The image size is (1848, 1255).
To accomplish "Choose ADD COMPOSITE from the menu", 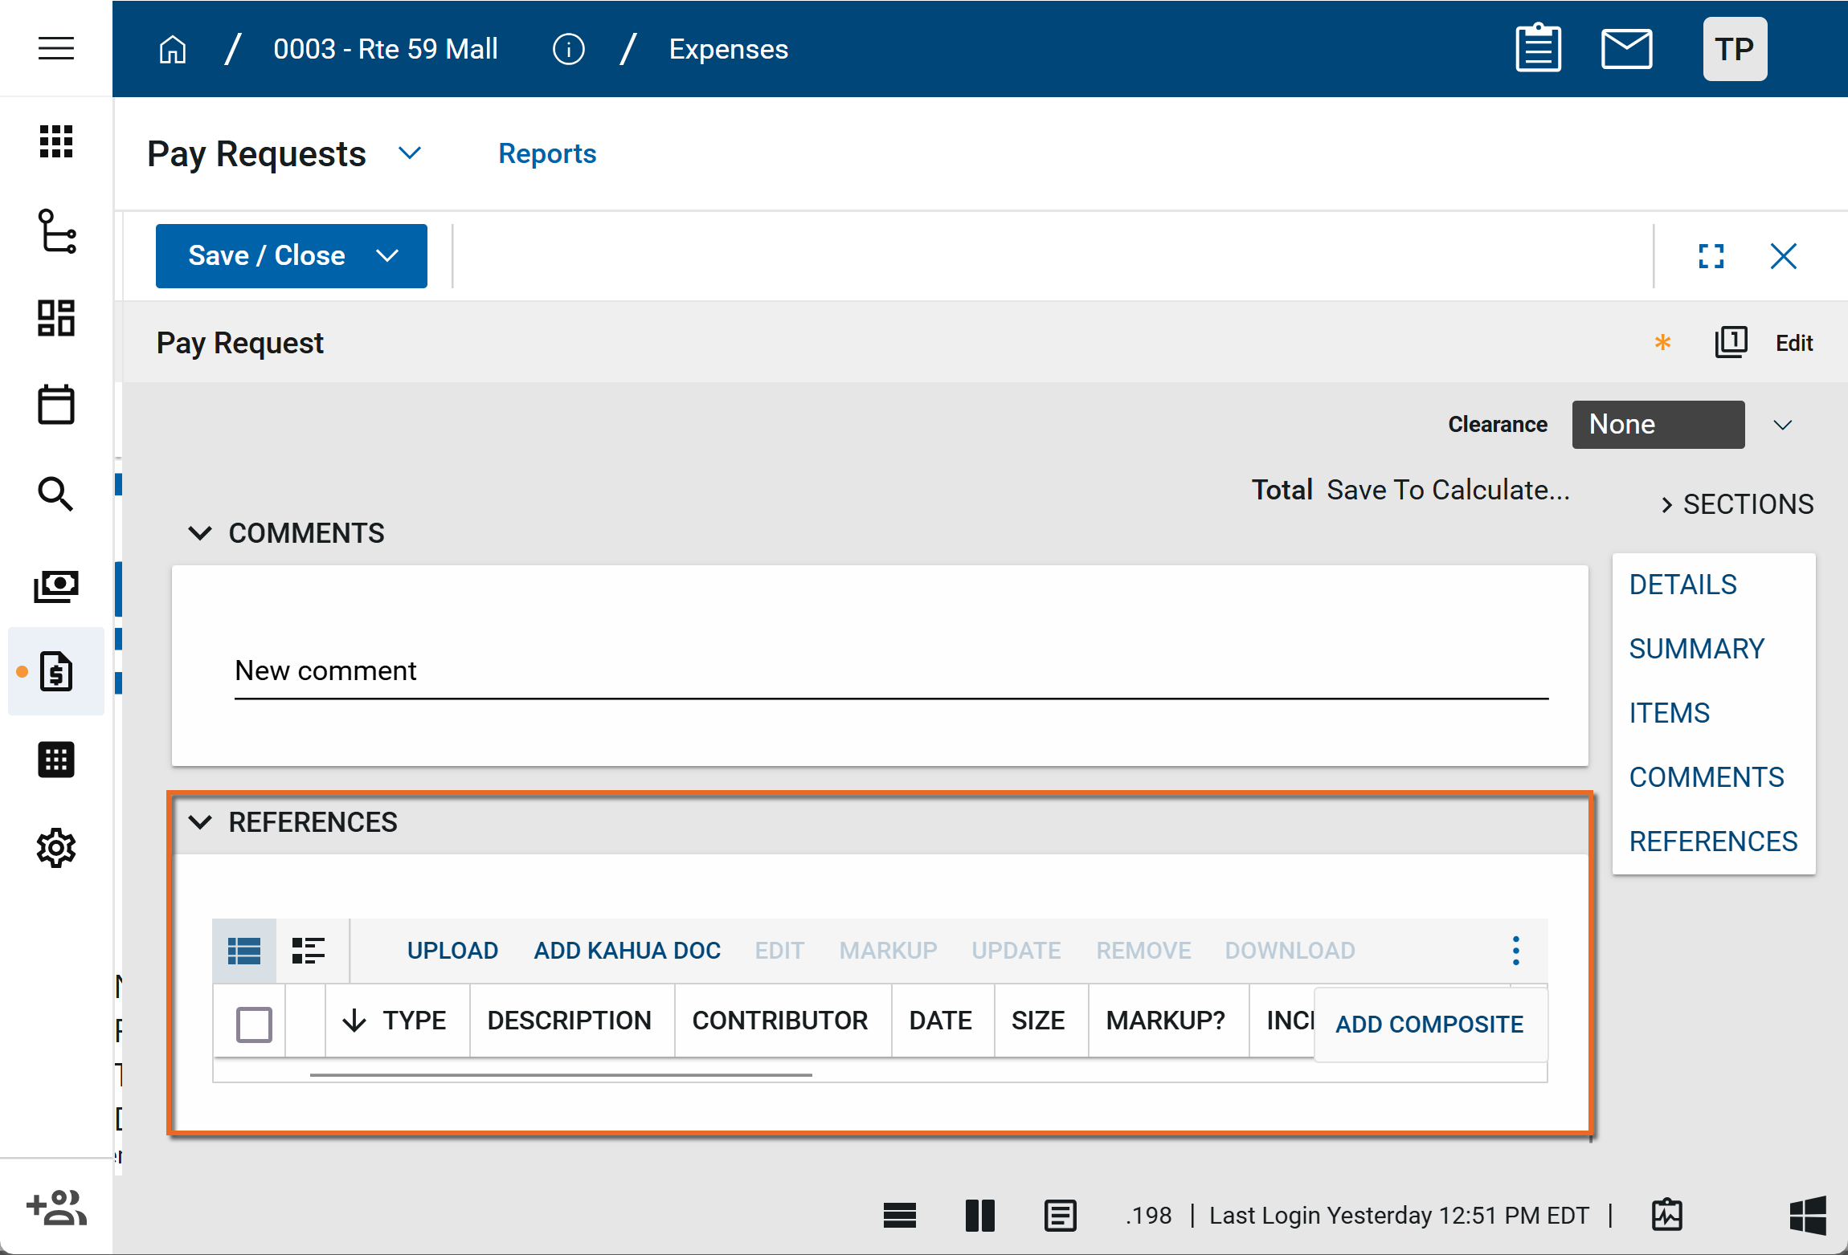I will point(1429,1024).
